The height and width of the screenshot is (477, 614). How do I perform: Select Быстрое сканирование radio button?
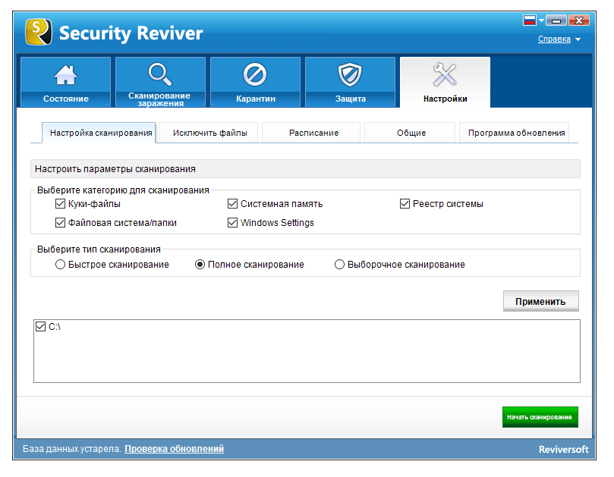60,265
